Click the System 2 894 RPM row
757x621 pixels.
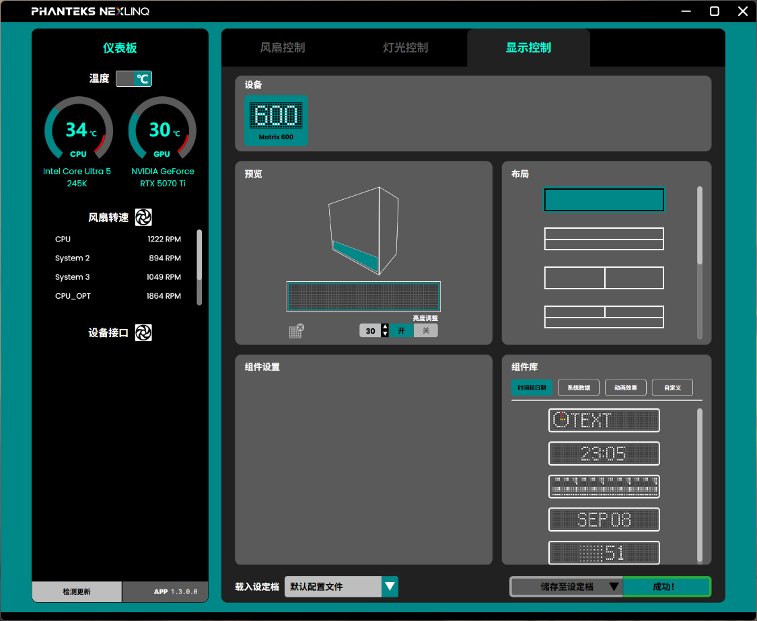pyautogui.click(x=118, y=258)
